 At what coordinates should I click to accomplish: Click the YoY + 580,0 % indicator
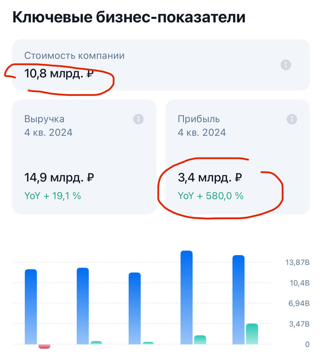coord(211,196)
